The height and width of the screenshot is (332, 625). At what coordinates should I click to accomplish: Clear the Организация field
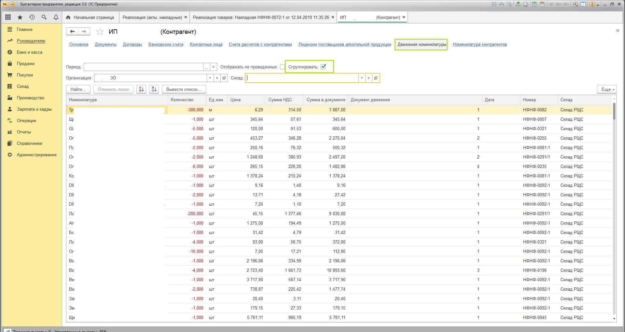217,78
